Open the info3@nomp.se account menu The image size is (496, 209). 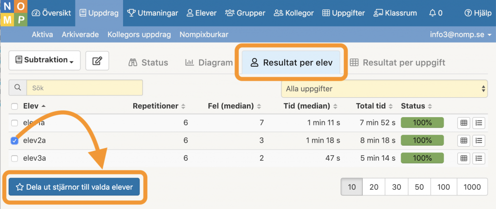461,35
